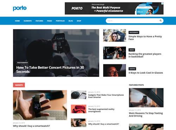The height and width of the screenshot is (130, 176).
Task: Open the Shop menu item
Action: [79, 21]
